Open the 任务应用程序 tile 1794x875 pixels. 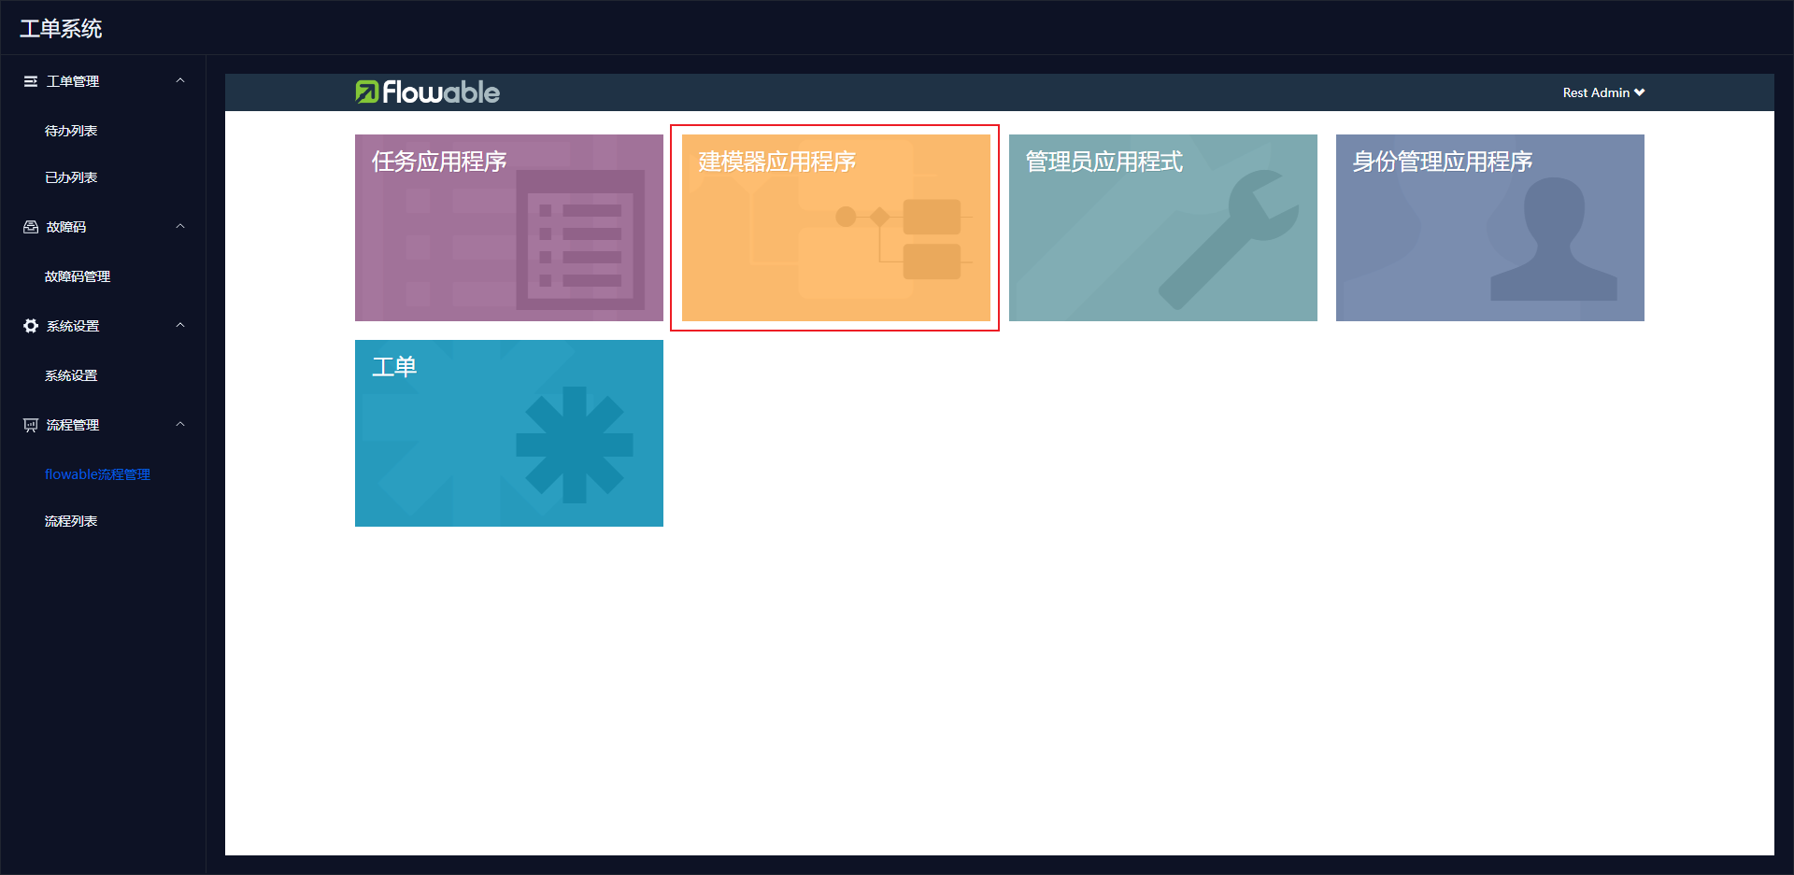[x=509, y=228]
